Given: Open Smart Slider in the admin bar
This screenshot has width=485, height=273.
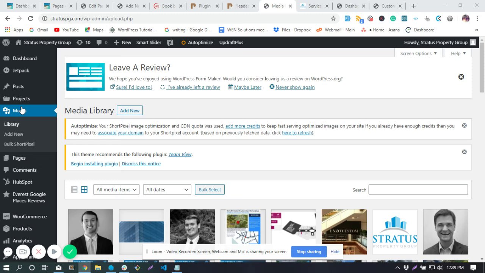Looking at the screenshot, I should [149, 42].
